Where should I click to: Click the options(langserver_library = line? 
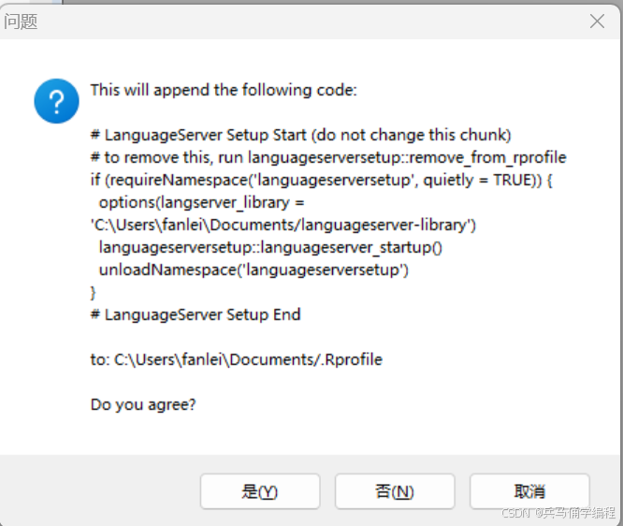[201, 203]
